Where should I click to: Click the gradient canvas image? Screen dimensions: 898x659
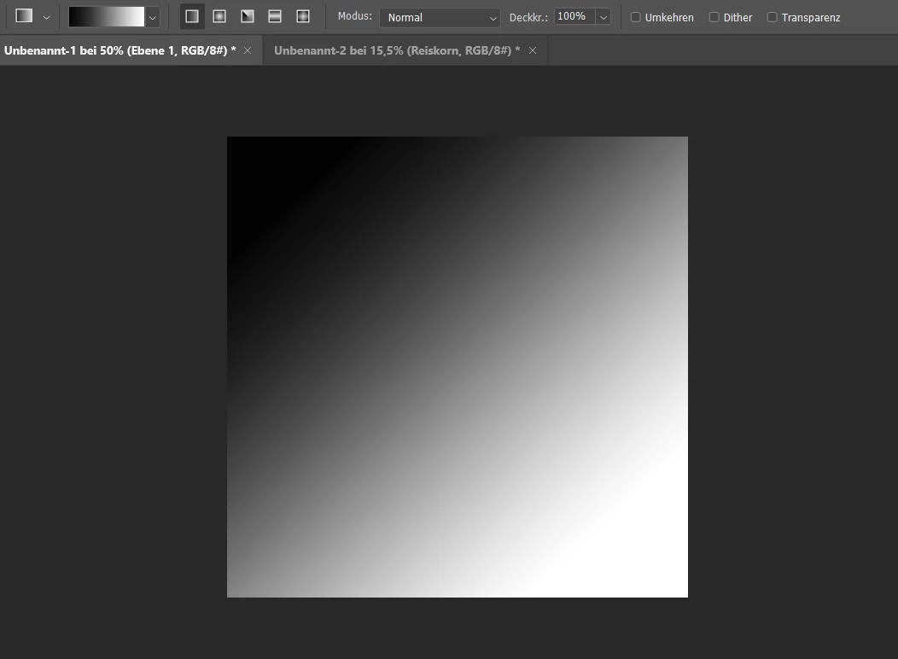pos(457,367)
